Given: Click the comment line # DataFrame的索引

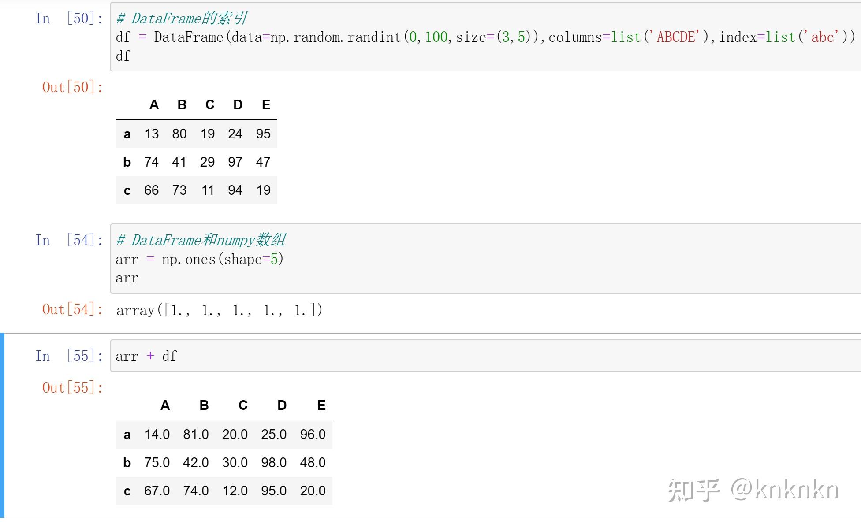Looking at the screenshot, I should tap(181, 19).
